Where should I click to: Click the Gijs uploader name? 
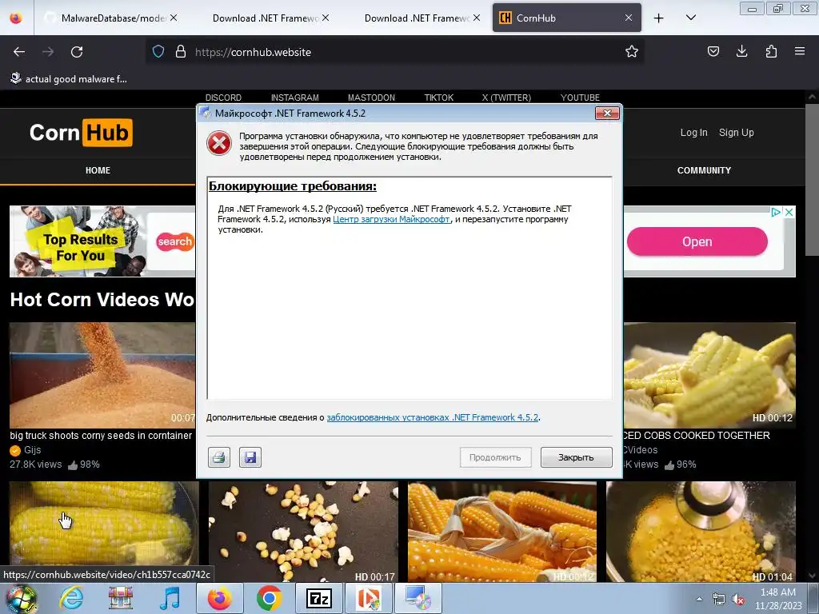pyautogui.click(x=32, y=450)
